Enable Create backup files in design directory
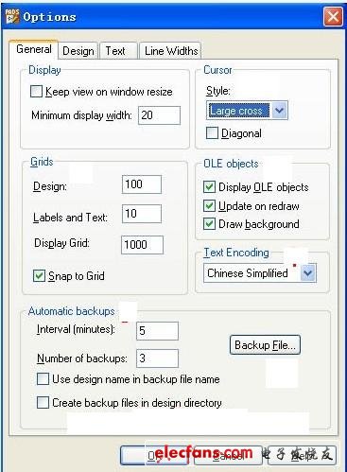 [x=43, y=403]
